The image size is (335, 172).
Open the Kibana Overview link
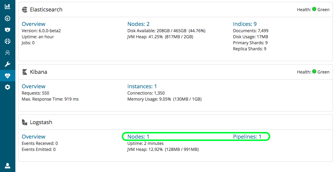coord(33,86)
